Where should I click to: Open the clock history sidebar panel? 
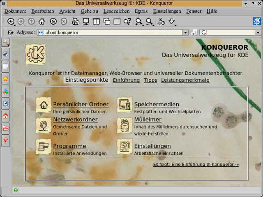(x=5, y=103)
